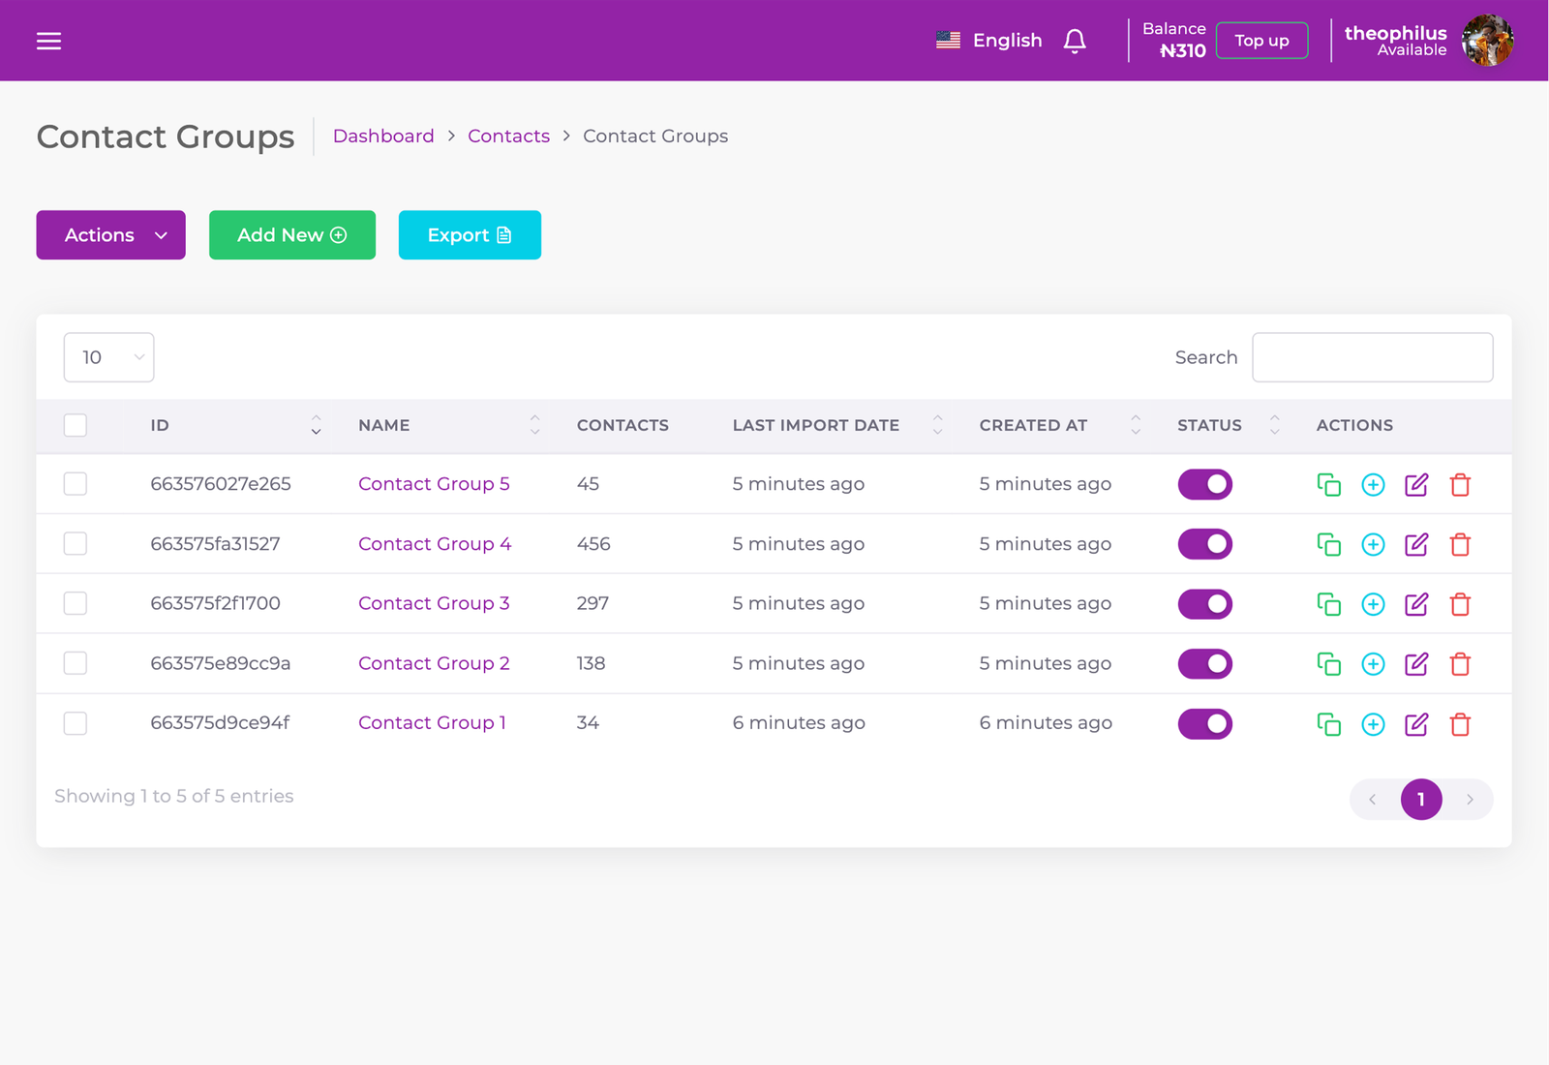Viewport: 1549px width, 1065px height.
Task: Delete Contact Group 4
Action: pos(1460,544)
